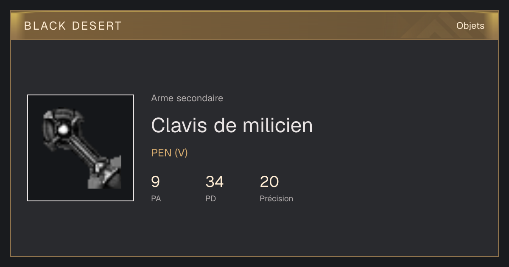Select the PA stat label
The image size is (509, 267).
(156, 198)
